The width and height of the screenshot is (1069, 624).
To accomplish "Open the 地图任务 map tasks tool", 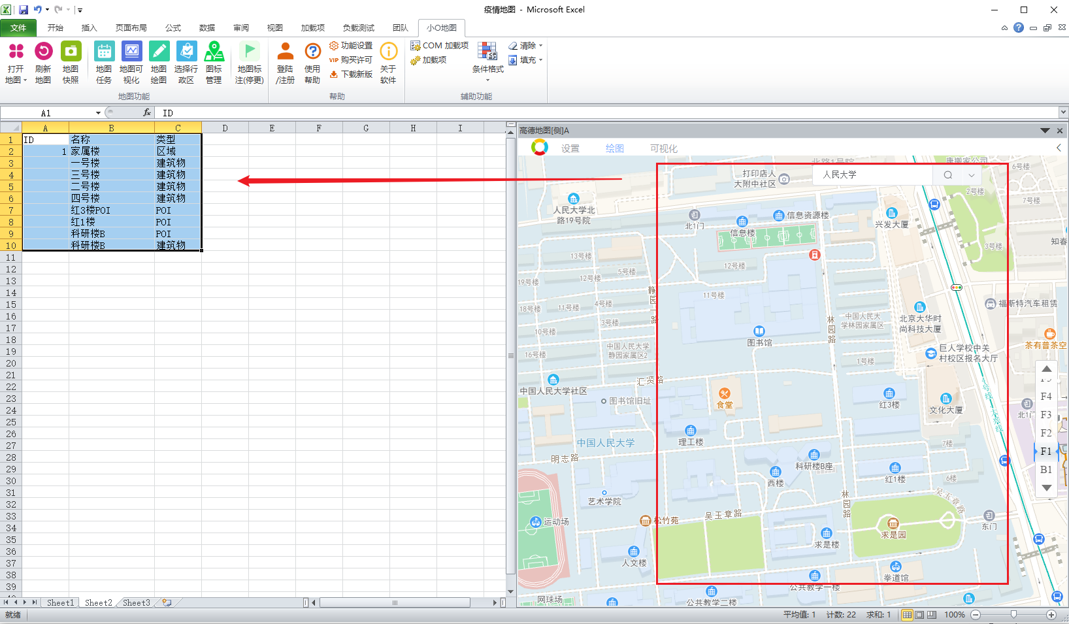I will click(104, 62).
